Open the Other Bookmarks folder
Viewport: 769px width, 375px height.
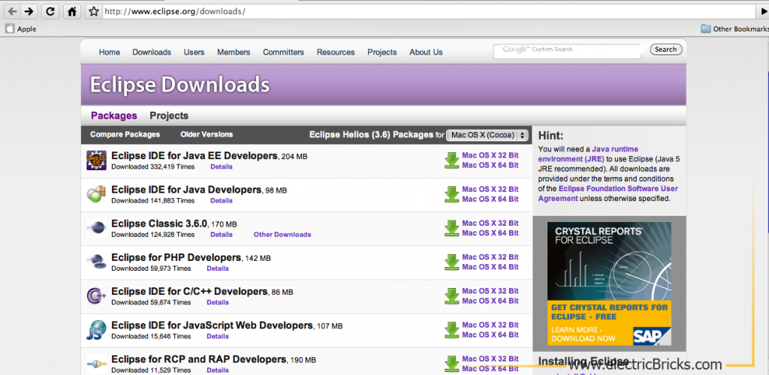pyautogui.click(x=734, y=28)
